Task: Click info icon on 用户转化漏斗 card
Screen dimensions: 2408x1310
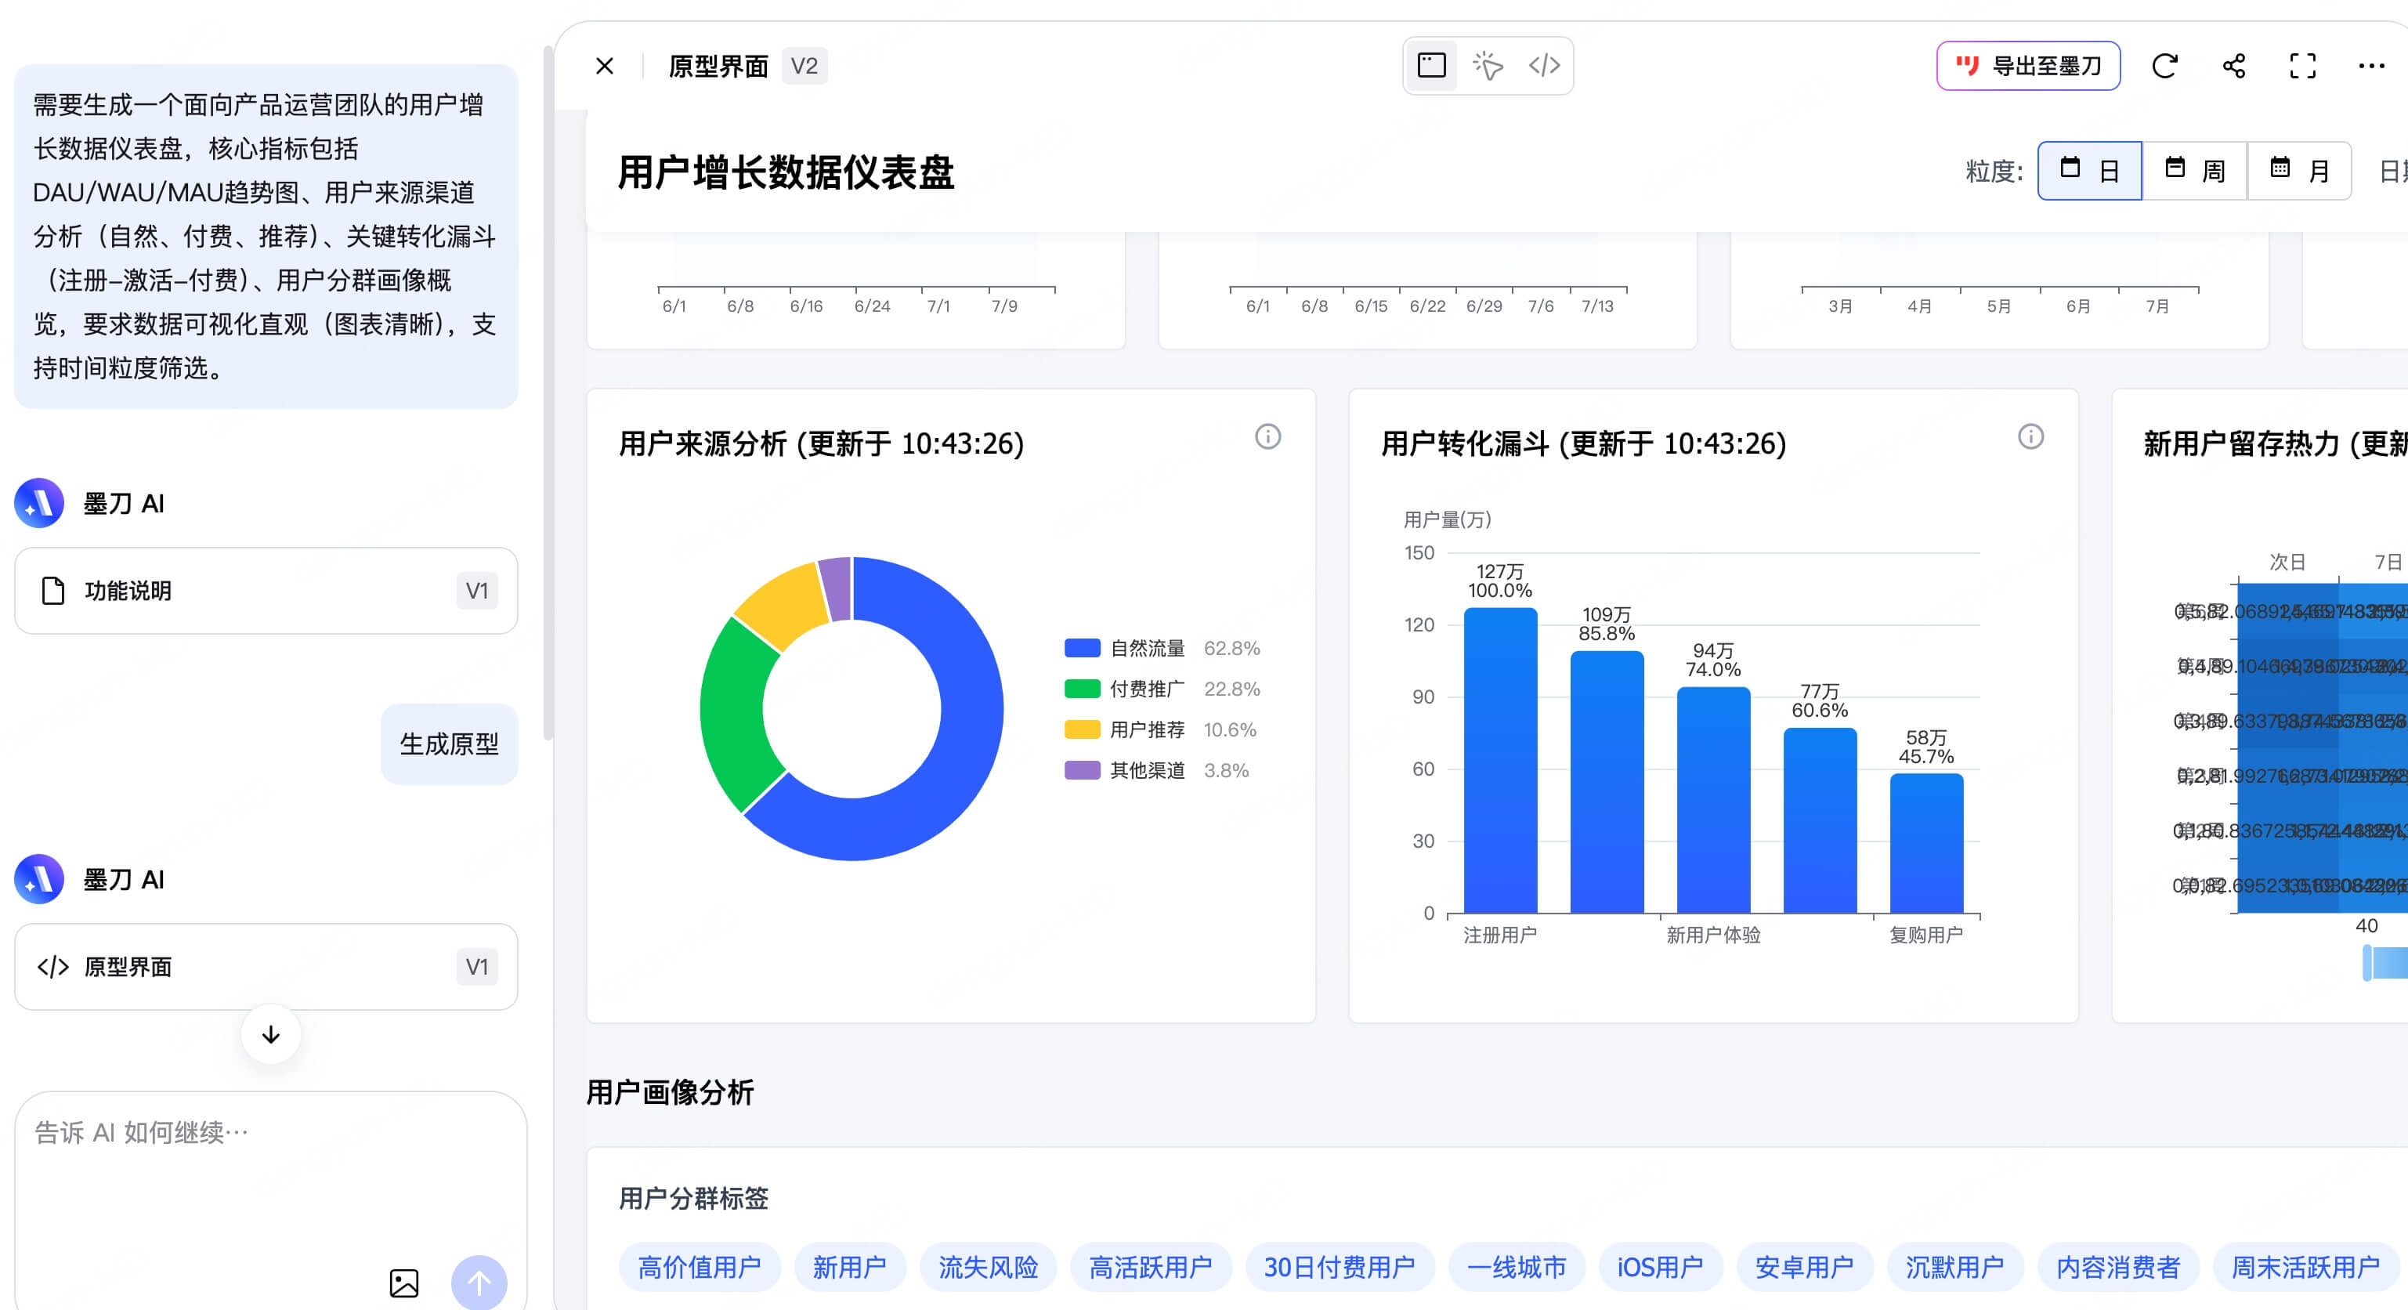Action: click(2030, 436)
